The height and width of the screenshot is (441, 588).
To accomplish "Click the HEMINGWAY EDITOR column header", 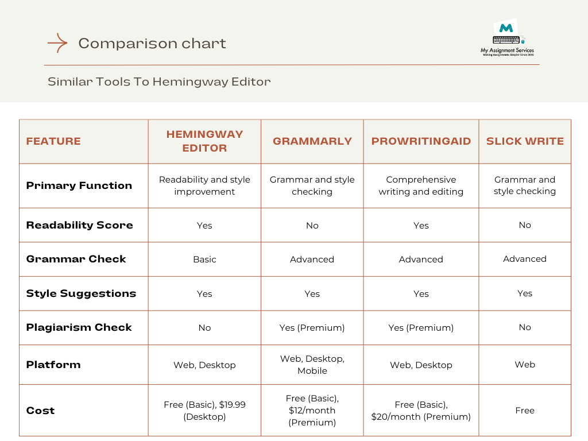I will click(205, 141).
